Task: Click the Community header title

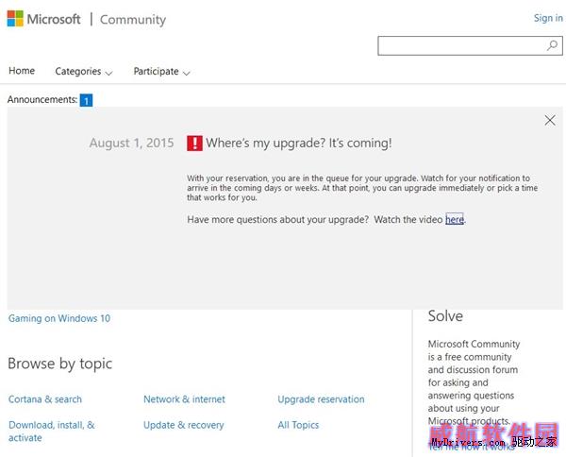Action: (x=132, y=20)
